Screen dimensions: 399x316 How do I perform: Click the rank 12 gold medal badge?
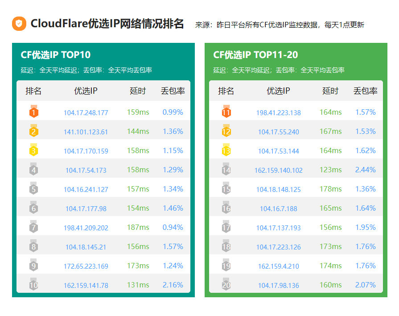point(226,131)
